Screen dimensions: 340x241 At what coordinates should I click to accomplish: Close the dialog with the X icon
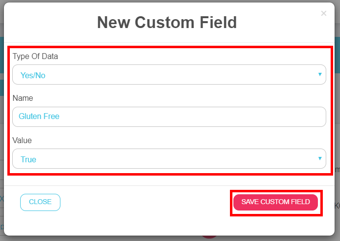[323, 14]
